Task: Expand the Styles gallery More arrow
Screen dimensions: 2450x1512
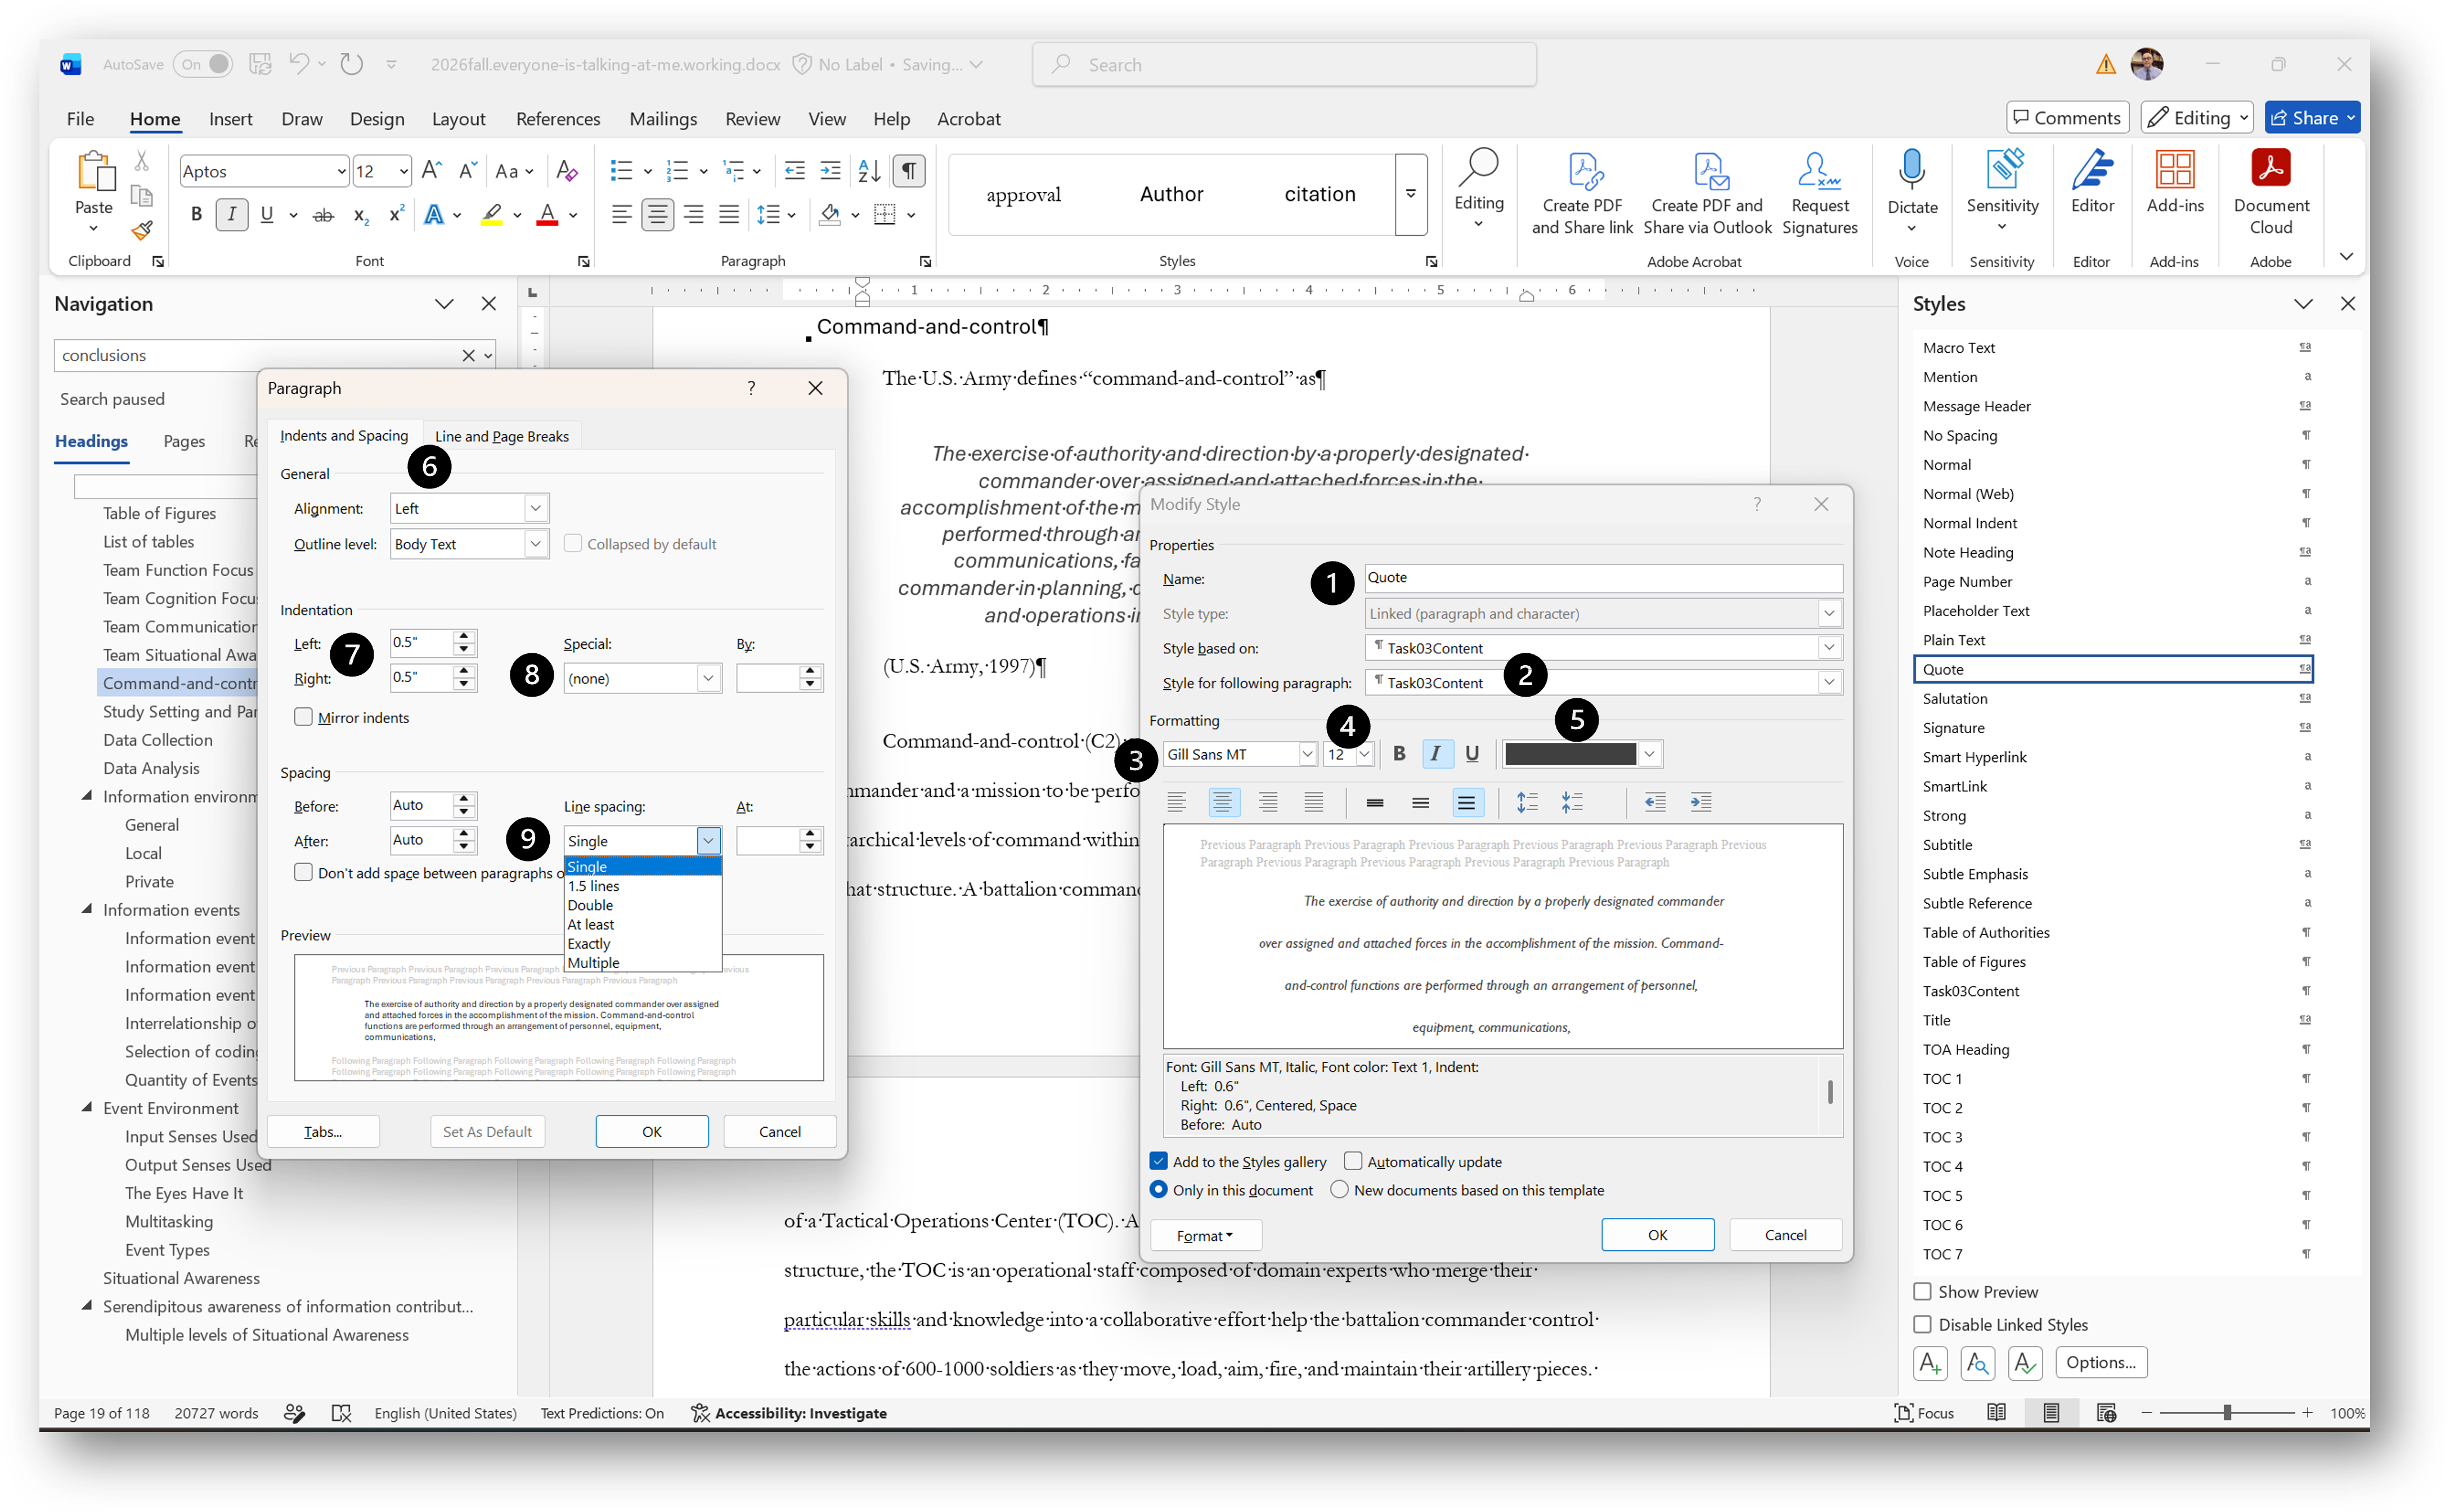Action: [x=1411, y=194]
